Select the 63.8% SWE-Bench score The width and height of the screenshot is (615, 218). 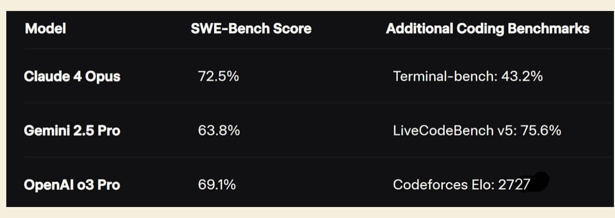pyautogui.click(x=219, y=130)
